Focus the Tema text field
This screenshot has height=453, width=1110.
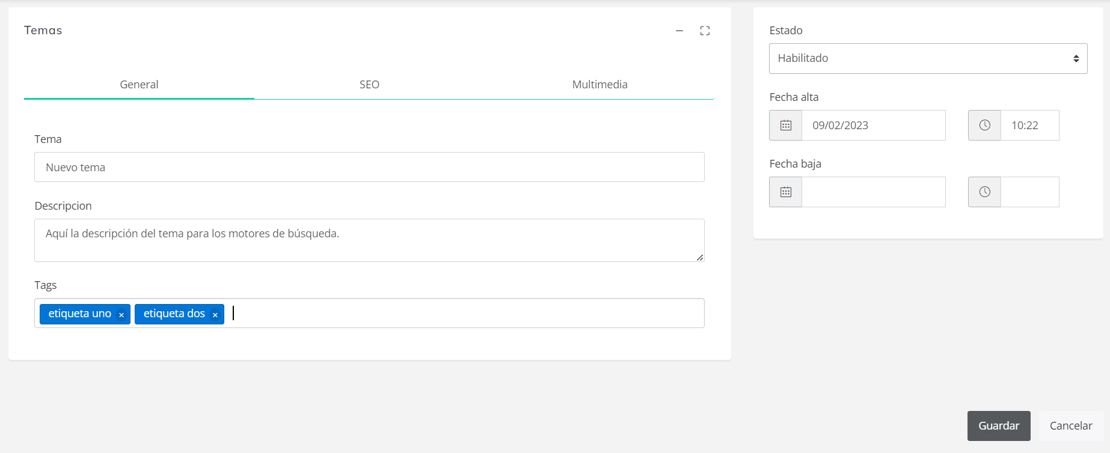click(369, 168)
